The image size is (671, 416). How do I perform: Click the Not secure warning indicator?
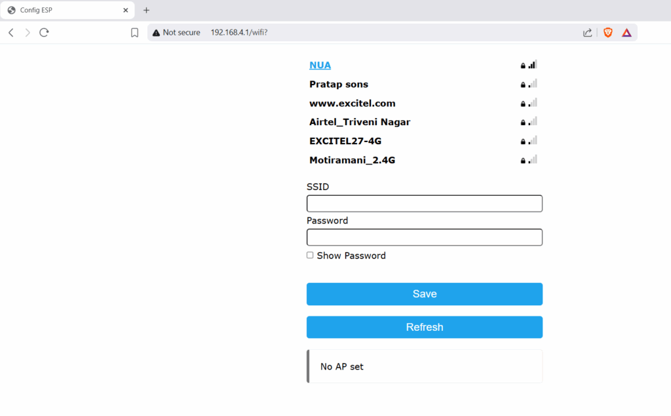coord(176,33)
